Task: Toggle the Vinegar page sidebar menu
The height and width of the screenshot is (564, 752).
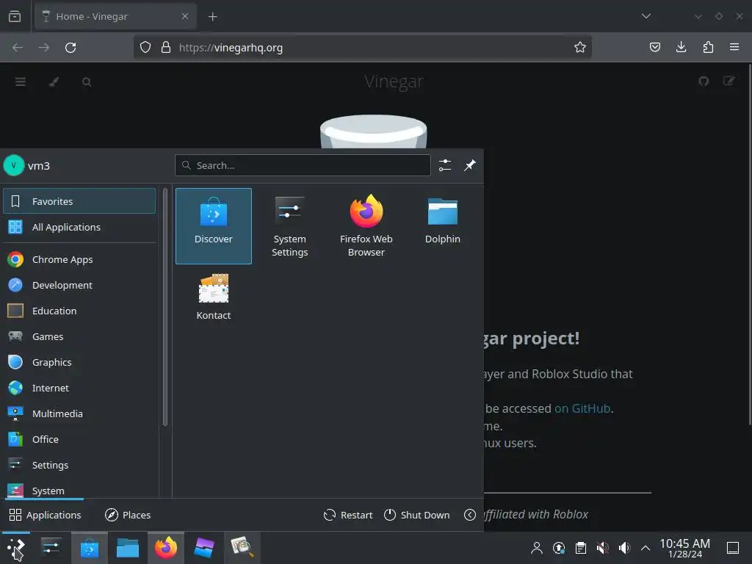Action: (20, 82)
